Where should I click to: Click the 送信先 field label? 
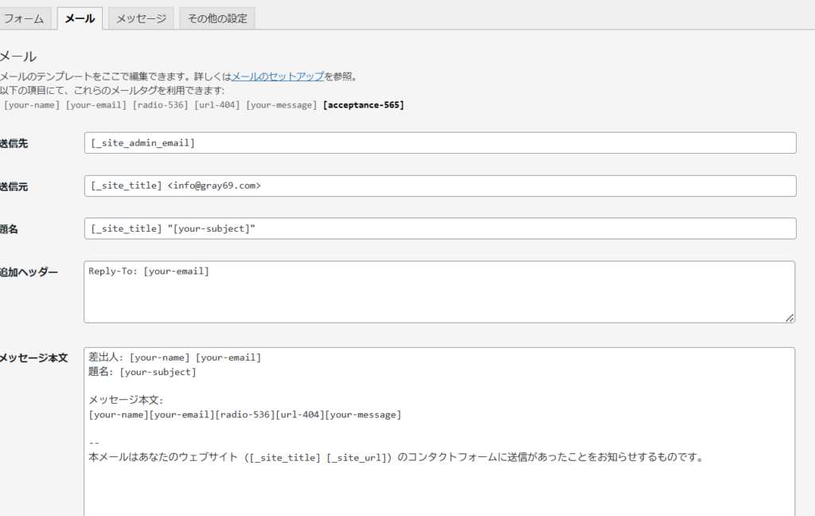coord(14,143)
